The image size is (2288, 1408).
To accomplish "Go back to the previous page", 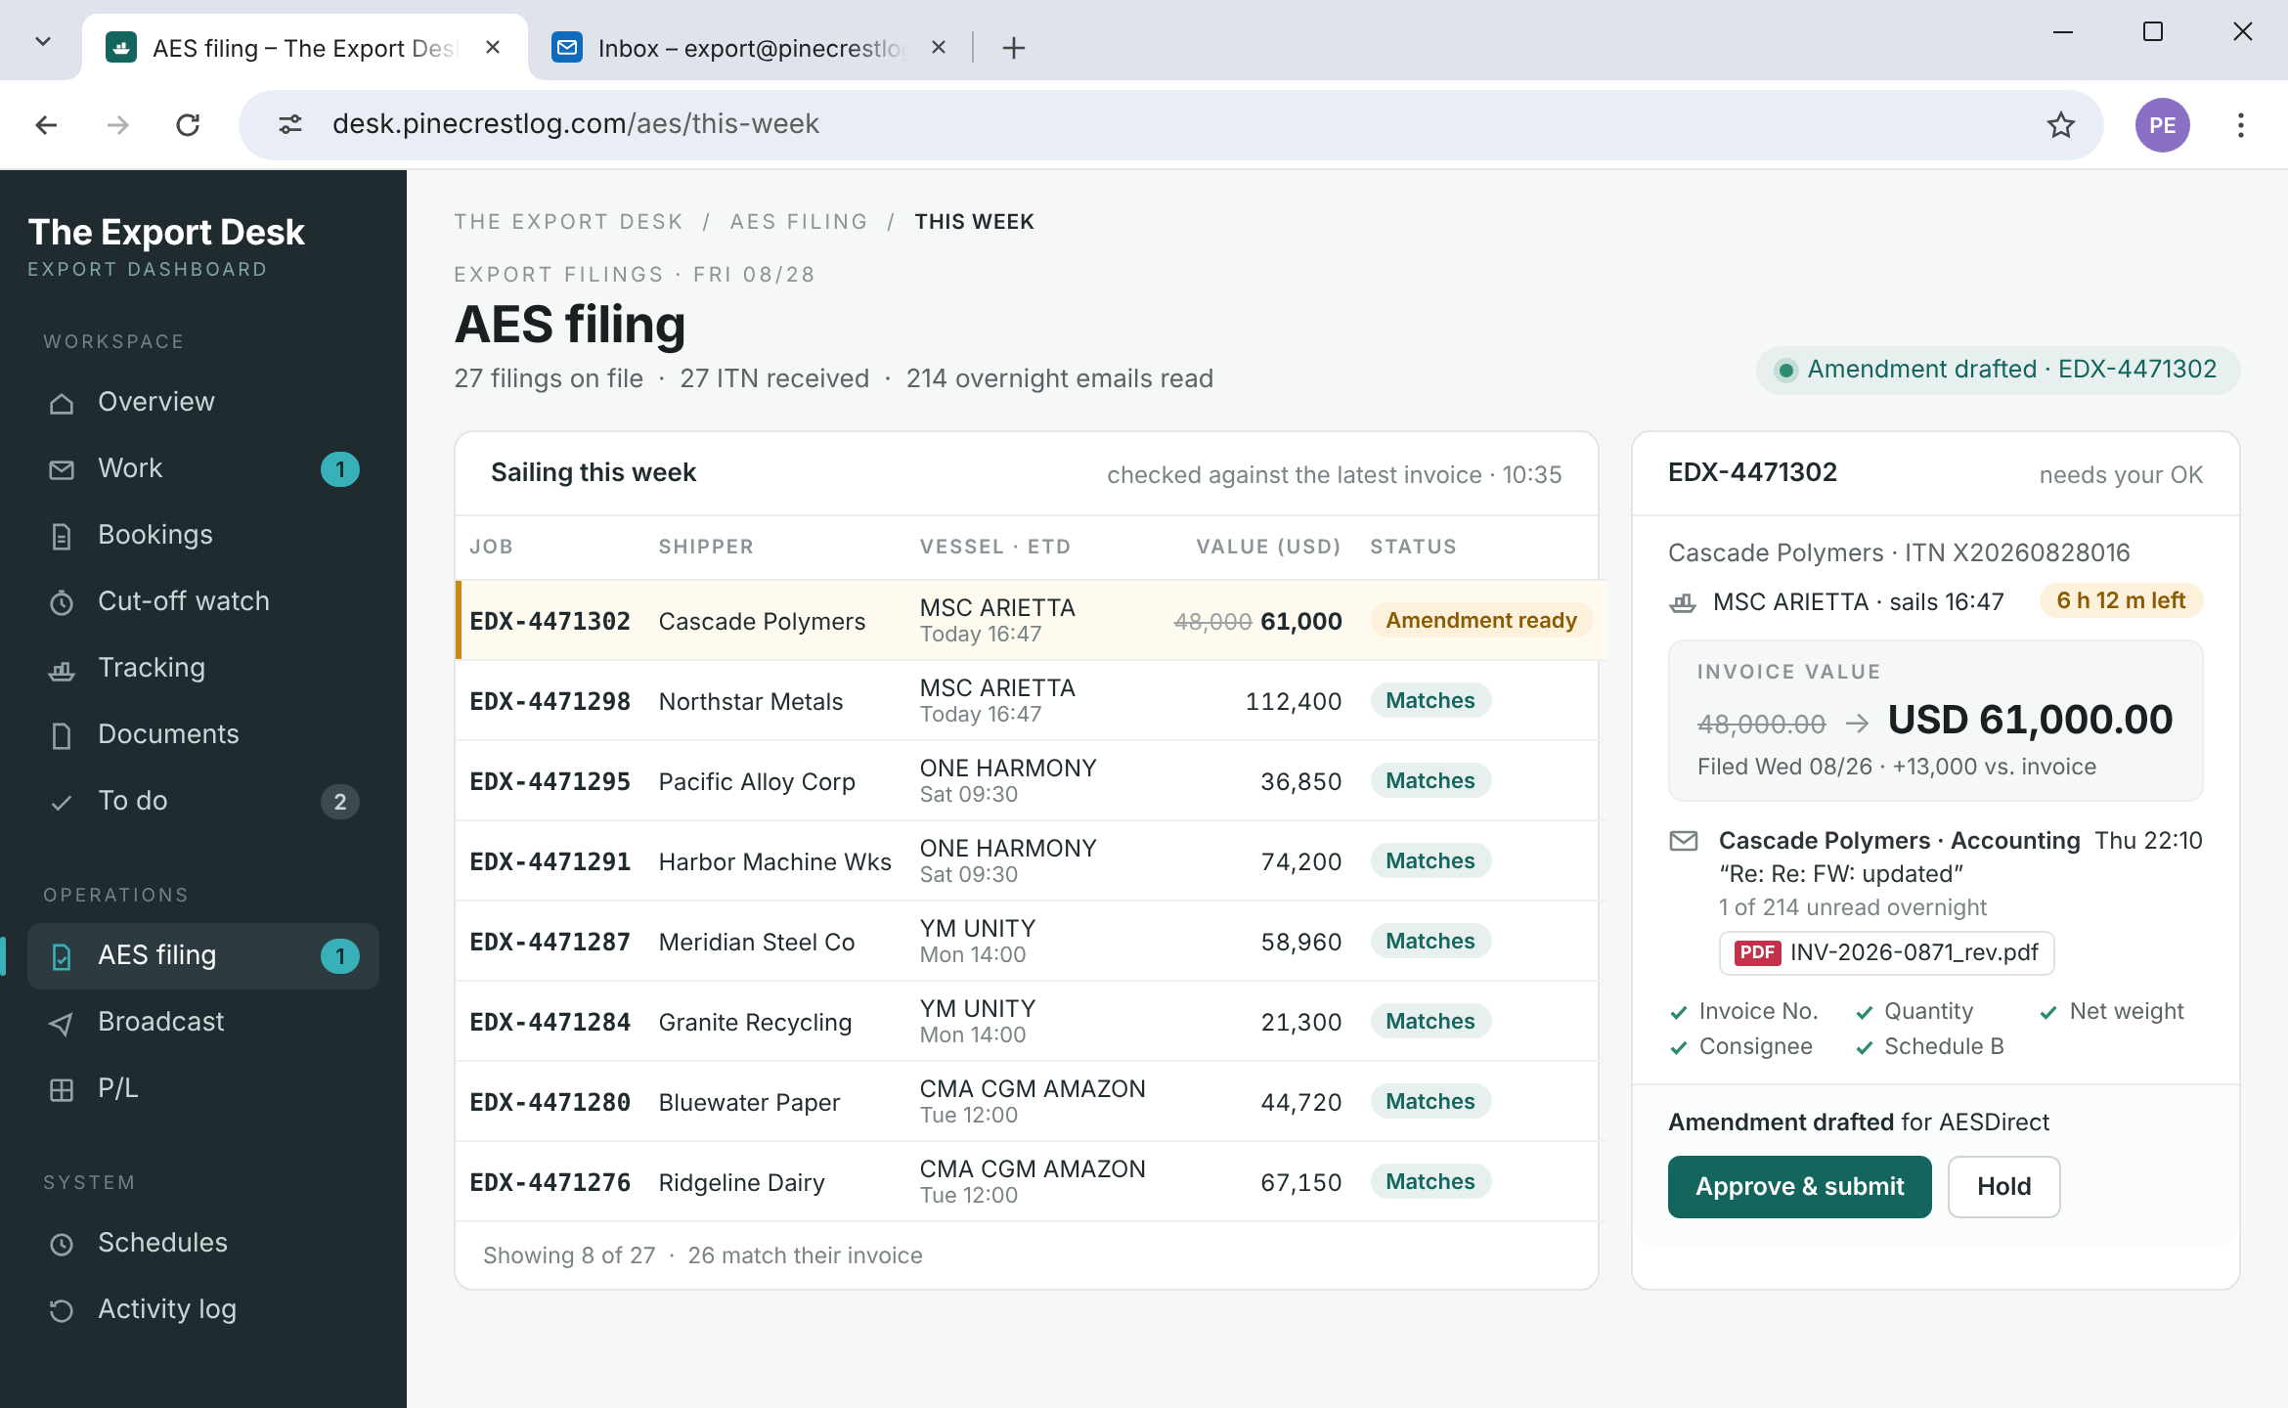I will point(46,125).
